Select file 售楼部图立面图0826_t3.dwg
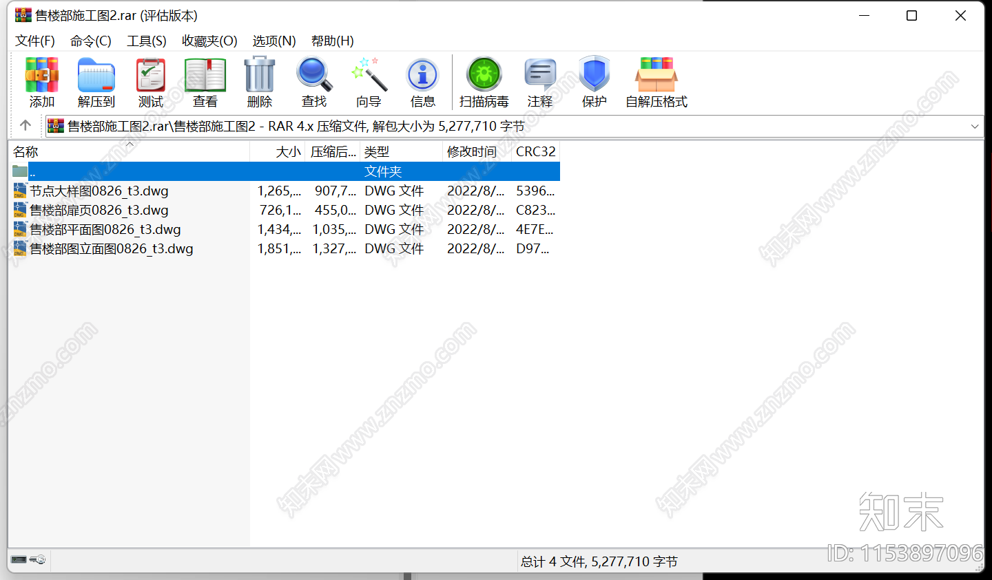This screenshot has height=580, width=992. 112,248
